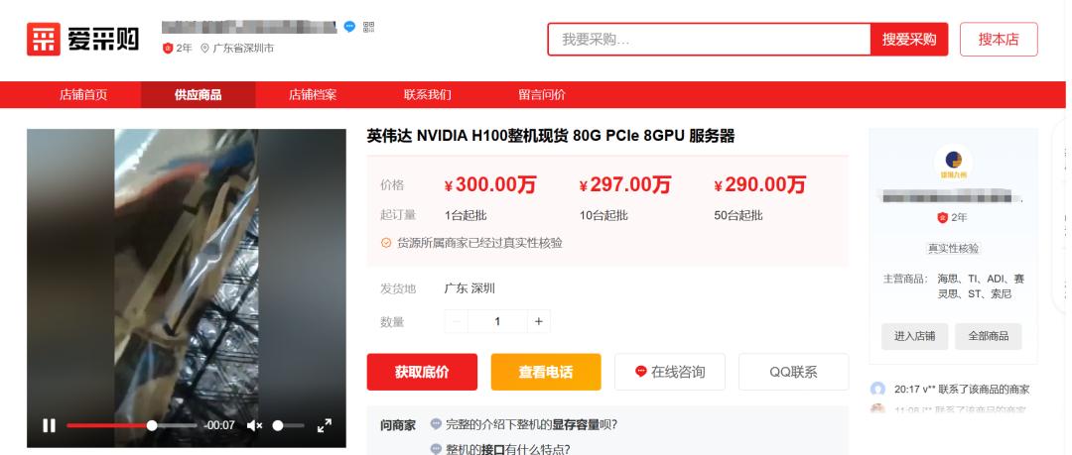This screenshot has height=455, width=1072.
Task: Focus the 我要采购 search field
Action: [709, 39]
